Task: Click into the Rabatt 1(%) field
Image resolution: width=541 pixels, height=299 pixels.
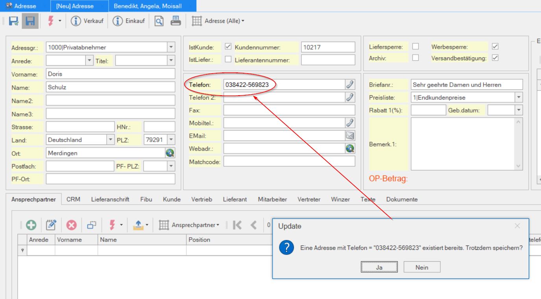Action: 428,110
